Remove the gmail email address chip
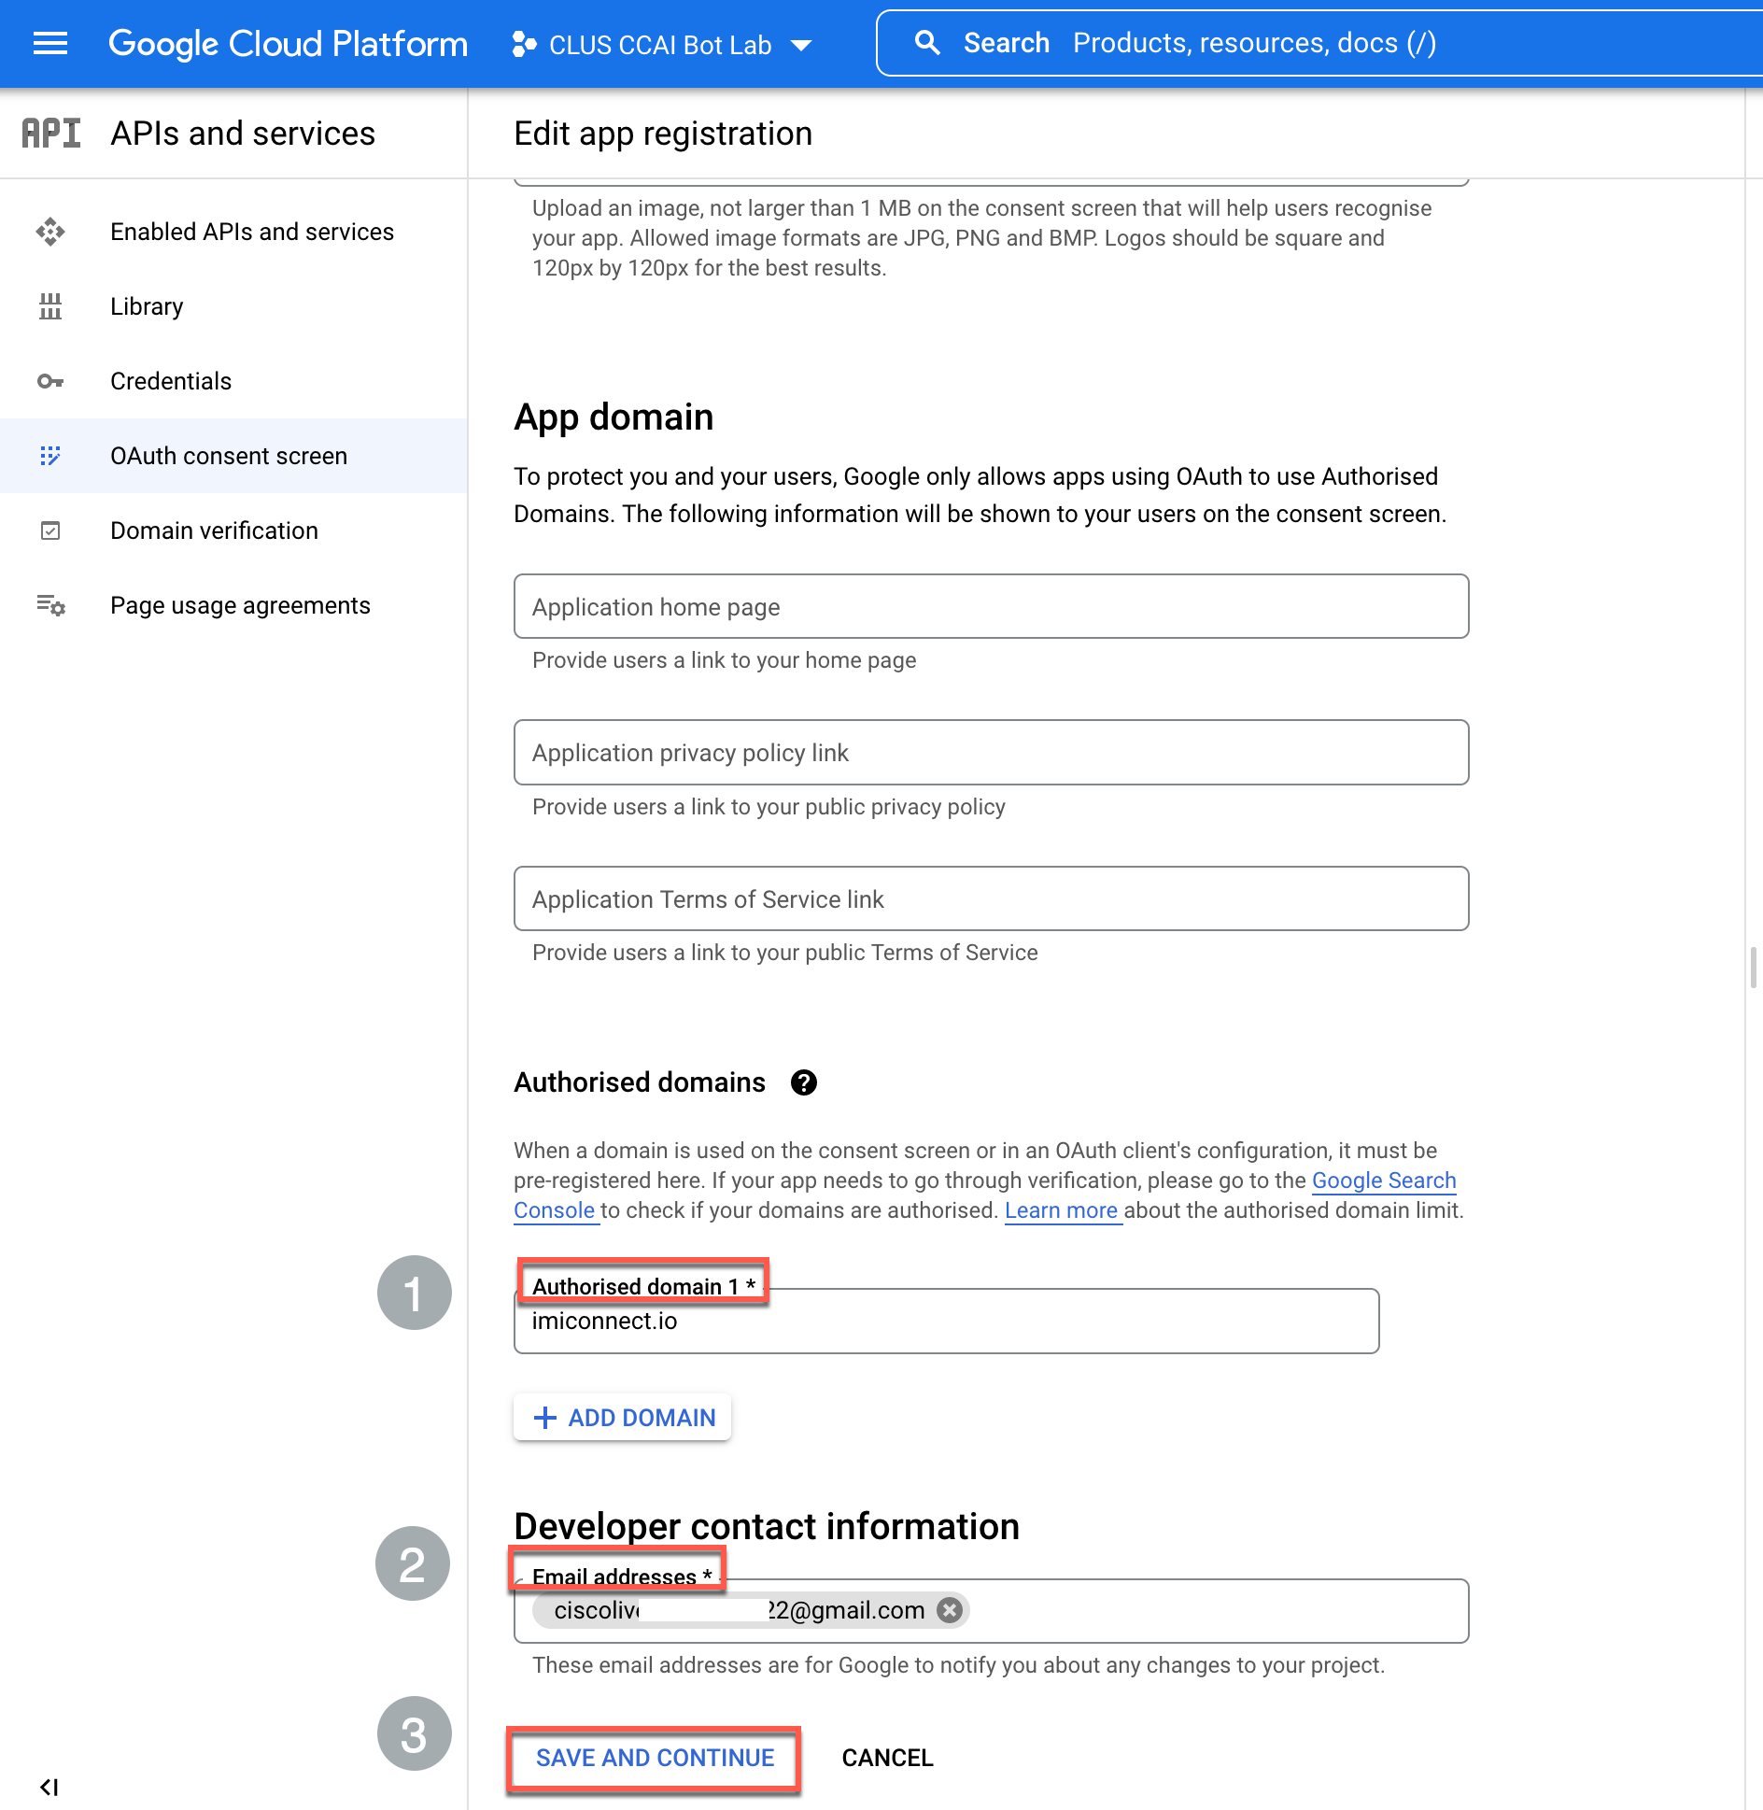 pos(950,1610)
